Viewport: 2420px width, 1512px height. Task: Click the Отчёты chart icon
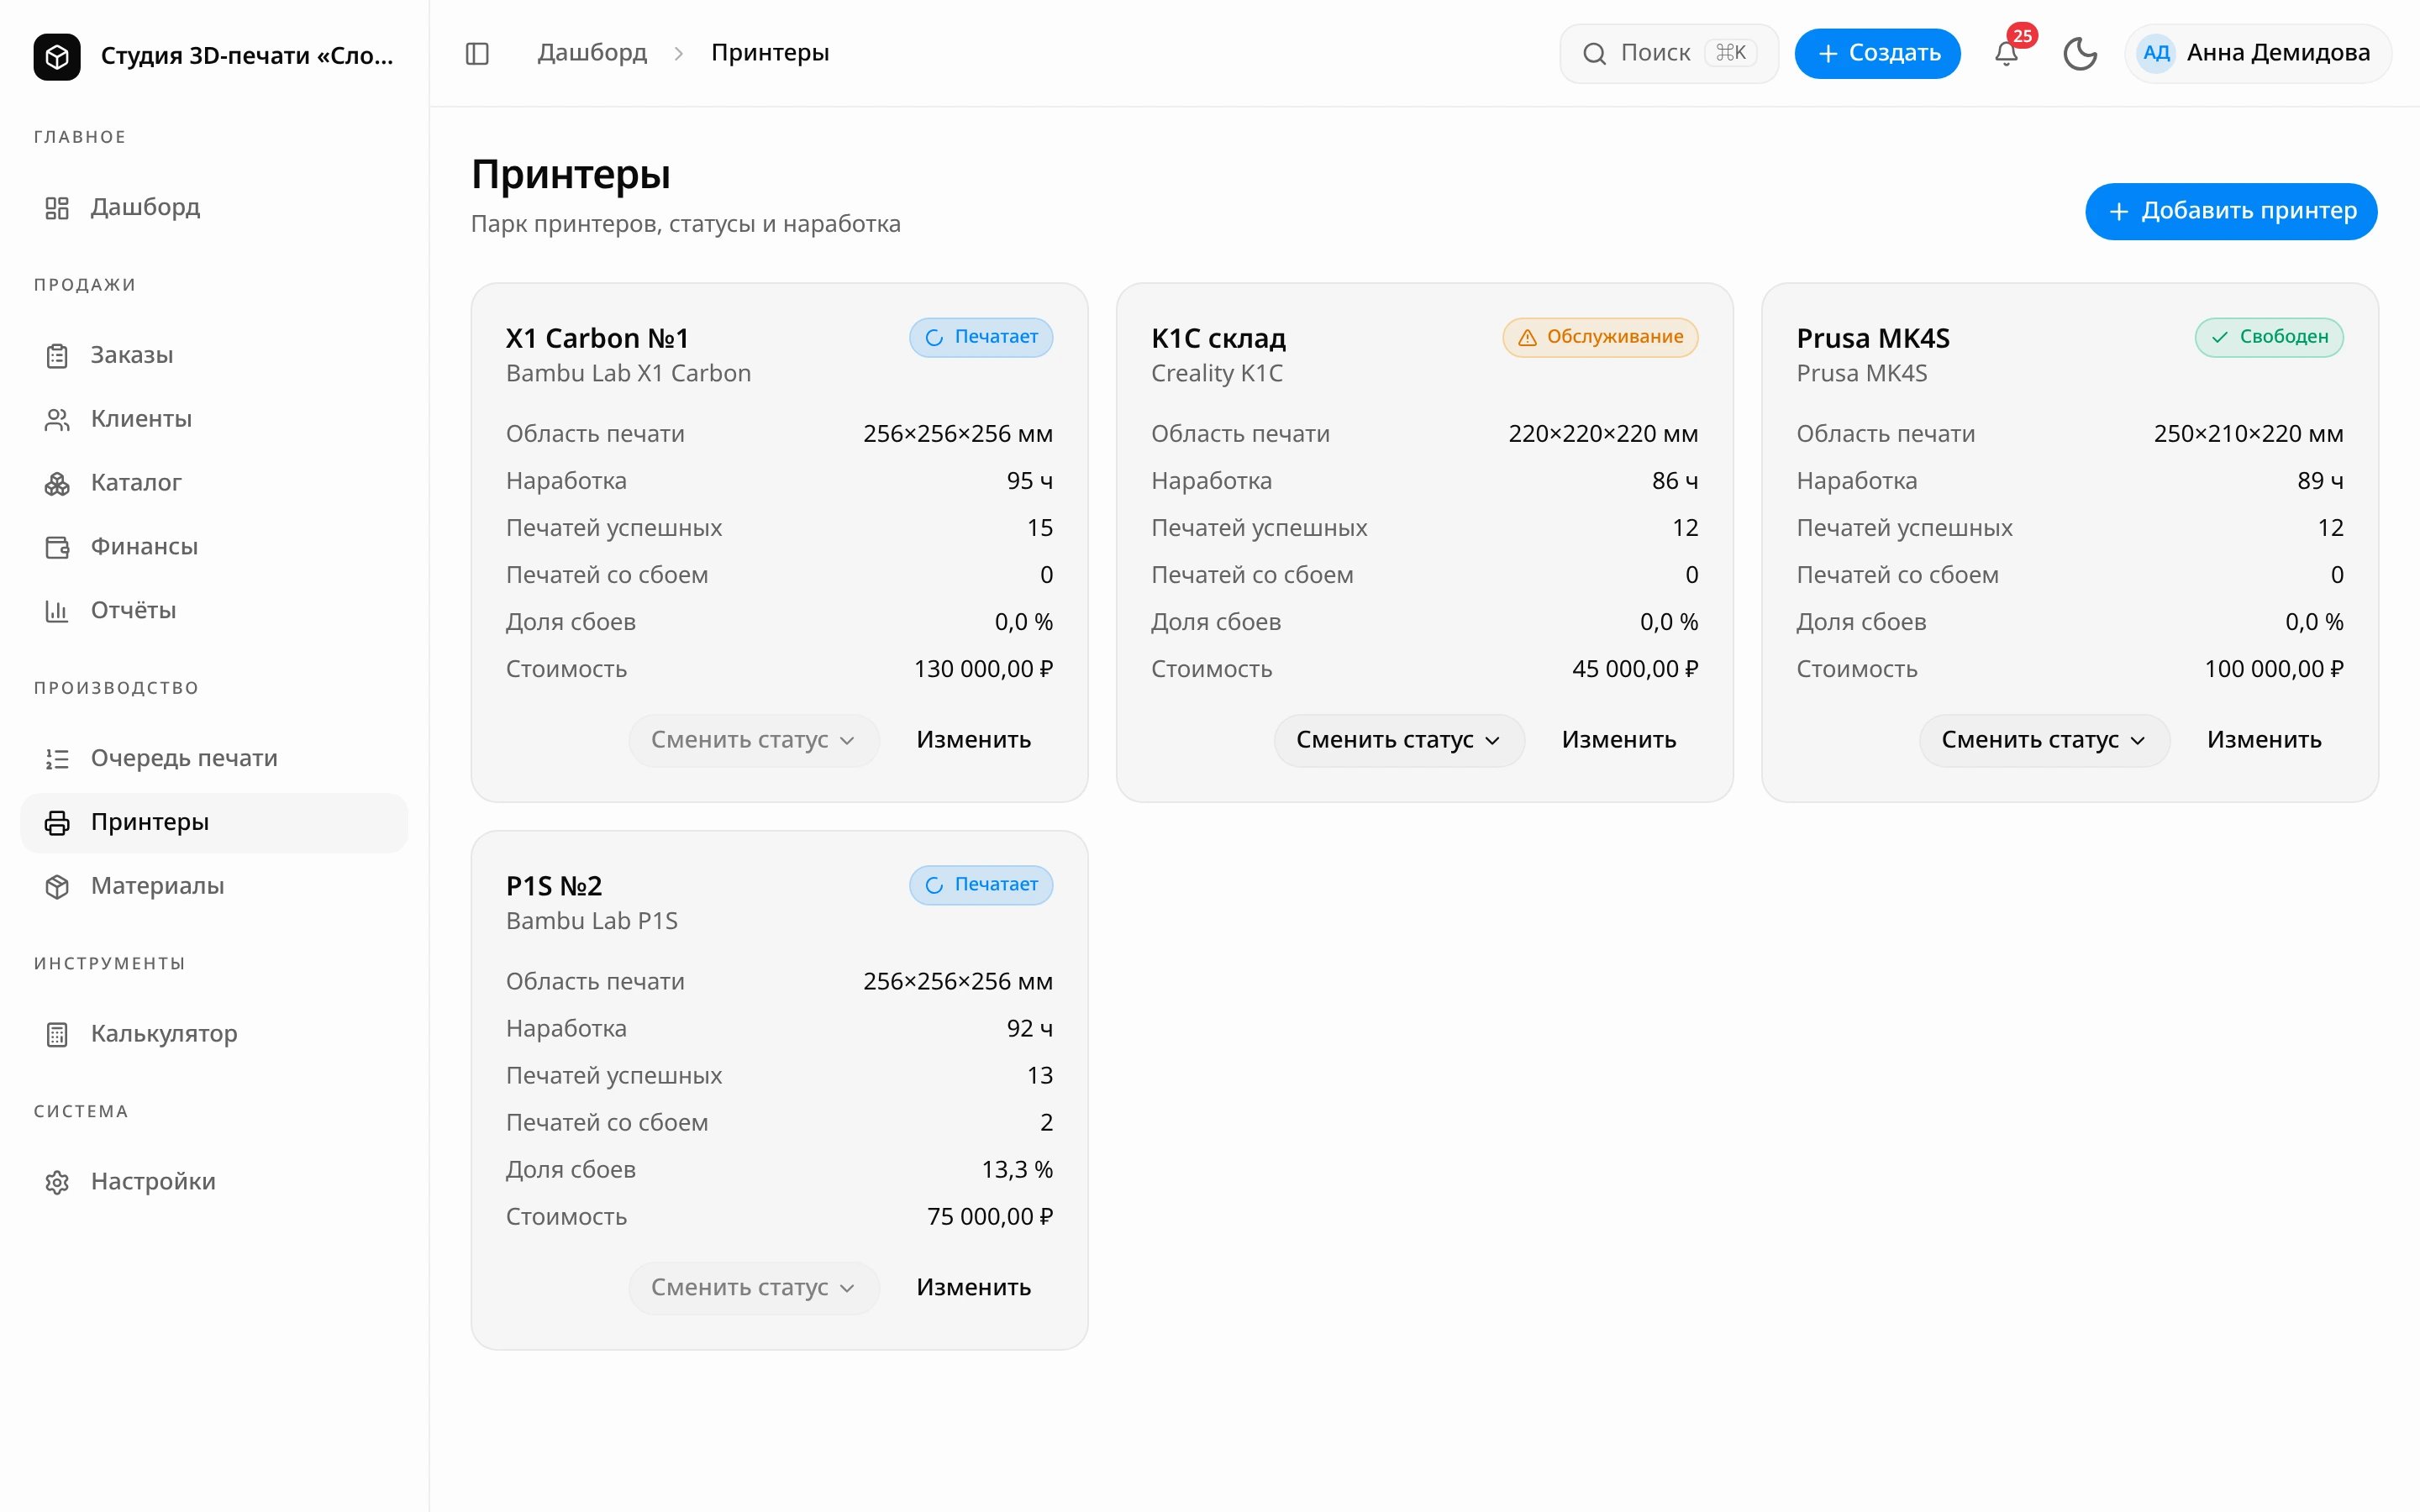pos(57,611)
